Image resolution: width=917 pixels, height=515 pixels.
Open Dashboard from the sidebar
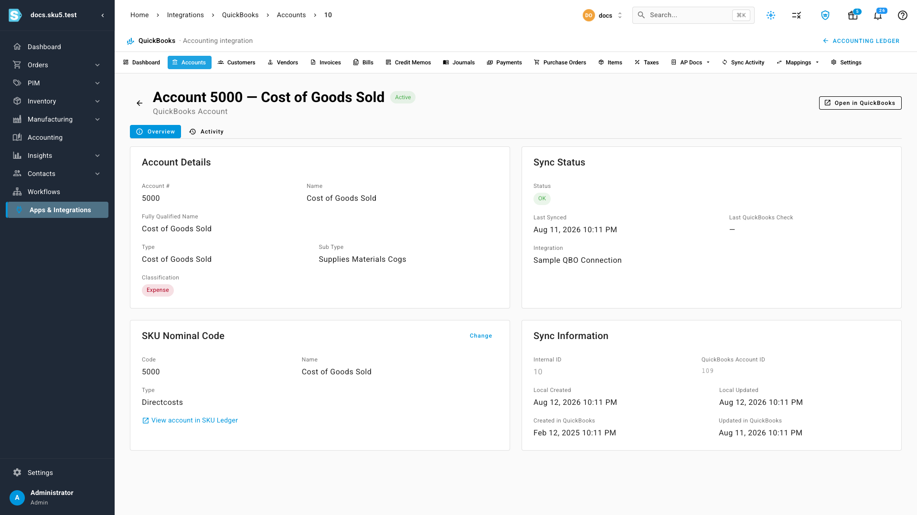click(57, 47)
